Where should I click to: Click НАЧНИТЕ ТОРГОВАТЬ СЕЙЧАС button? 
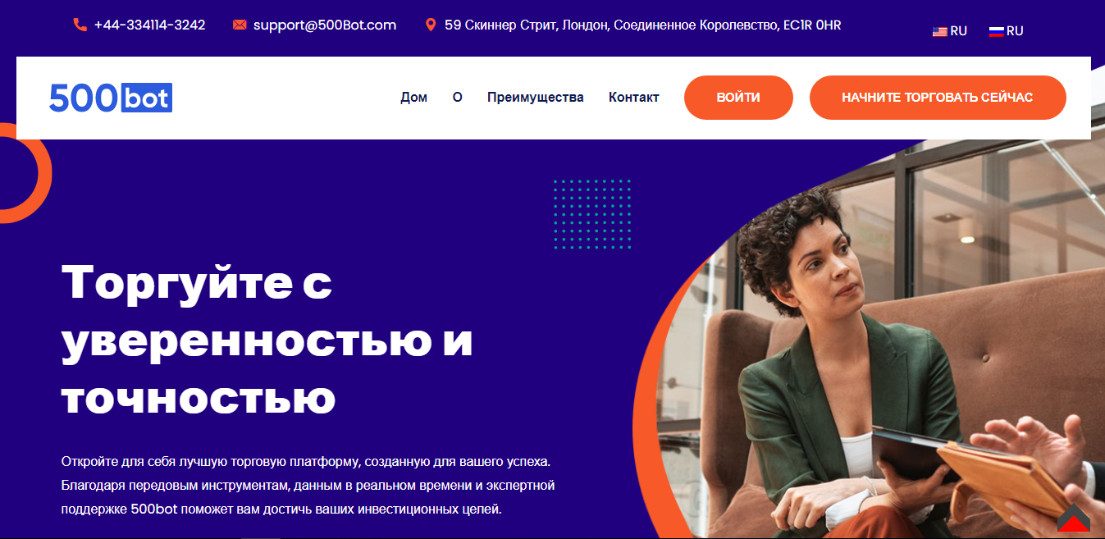pyautogui.click(x=938, y=98)
